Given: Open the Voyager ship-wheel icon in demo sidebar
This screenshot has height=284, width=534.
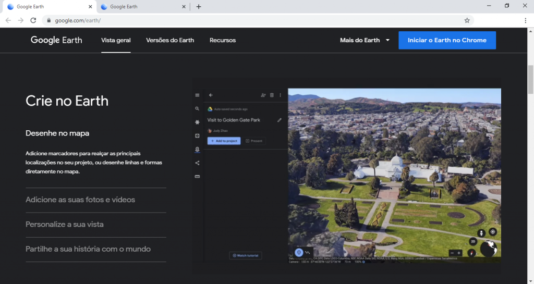Looking at the screenshot, I should point(197,122).
